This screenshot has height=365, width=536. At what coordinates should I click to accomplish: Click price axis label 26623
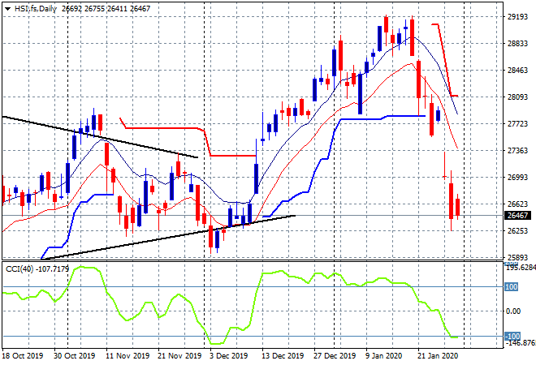pyautogui.click(x=517, y=204)
